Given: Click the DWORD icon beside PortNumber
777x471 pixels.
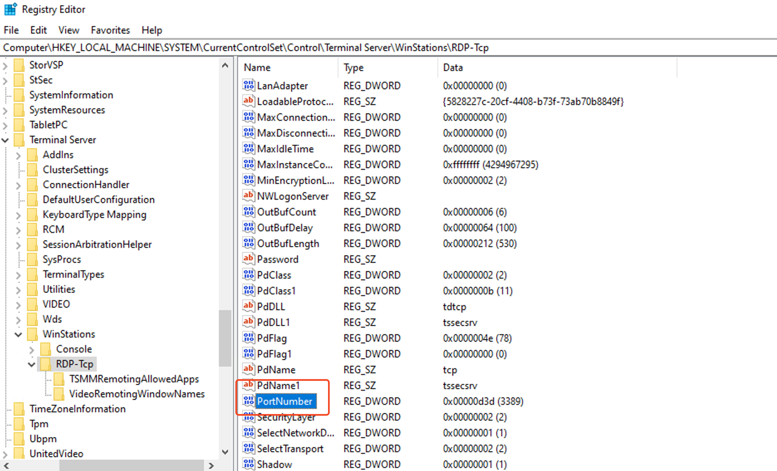Looking at the screenshot, I should coord(249,401).
